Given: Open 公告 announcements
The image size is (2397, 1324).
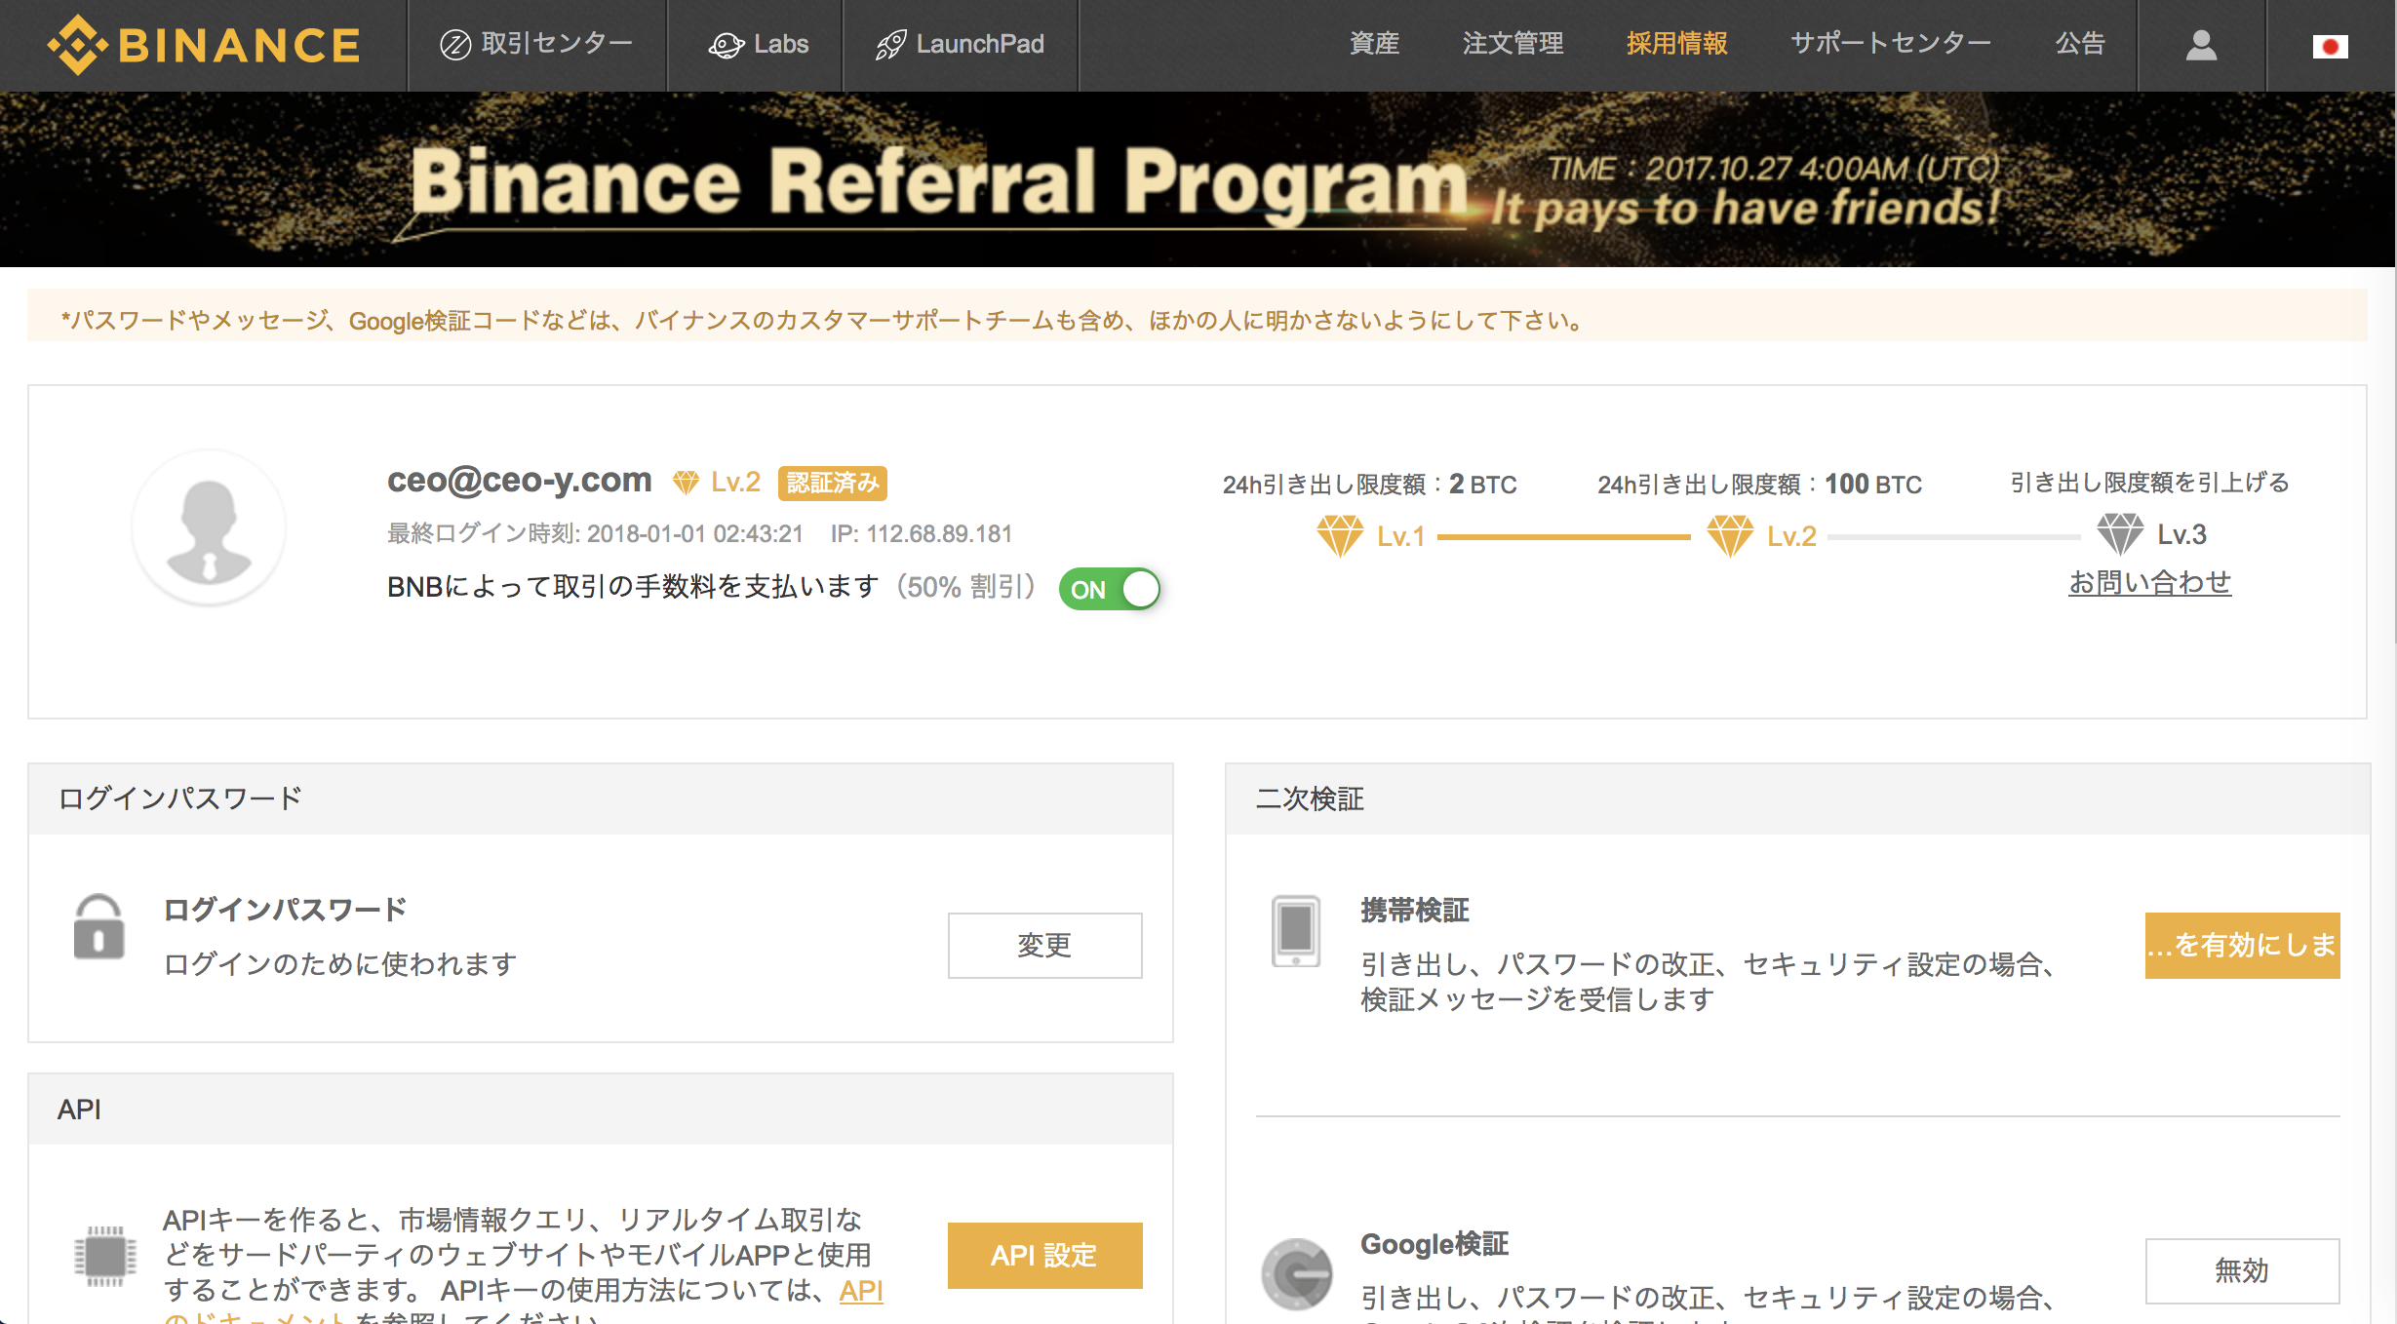Looking at the screenshot, I should (2080, 44).
